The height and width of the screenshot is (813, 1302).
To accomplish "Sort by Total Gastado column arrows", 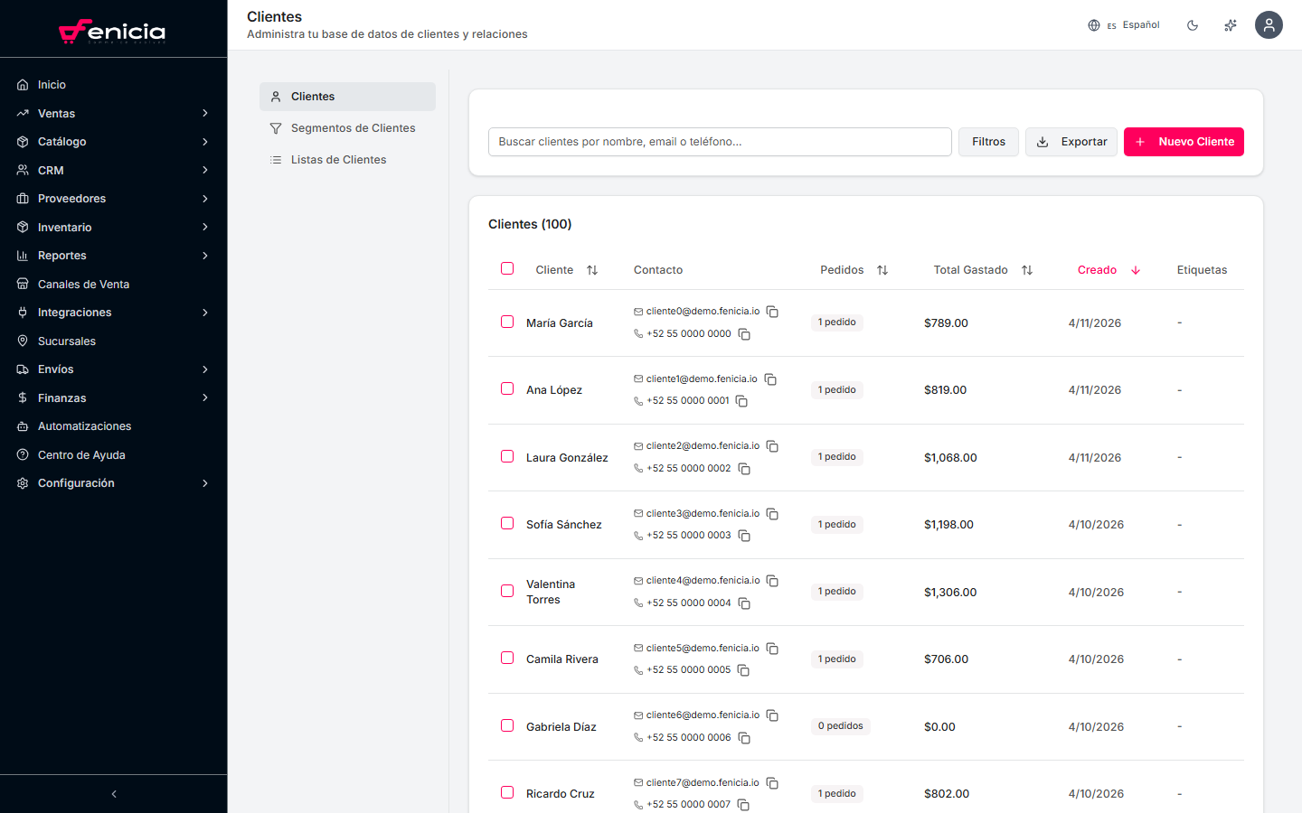I will coord(1027,269).
